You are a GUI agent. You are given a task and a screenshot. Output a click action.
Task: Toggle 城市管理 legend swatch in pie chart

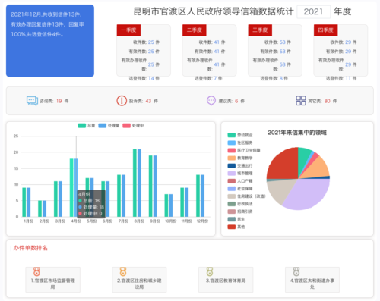click(x=232, y=174)
